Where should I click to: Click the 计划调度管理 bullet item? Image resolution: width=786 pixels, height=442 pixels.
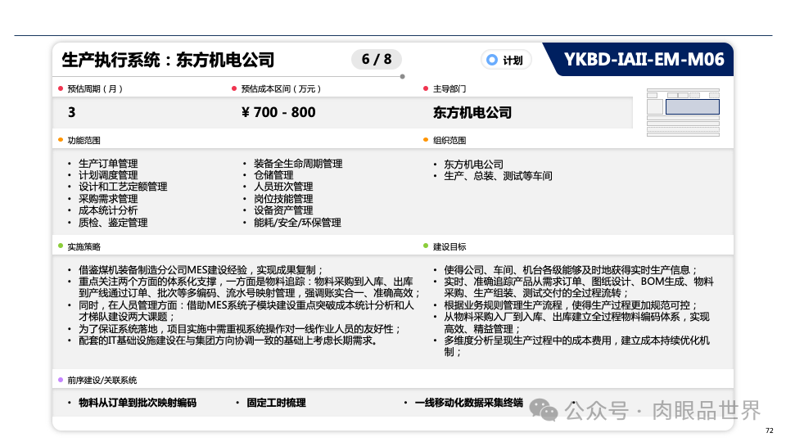pyautogui.click(x=108, y=175)
